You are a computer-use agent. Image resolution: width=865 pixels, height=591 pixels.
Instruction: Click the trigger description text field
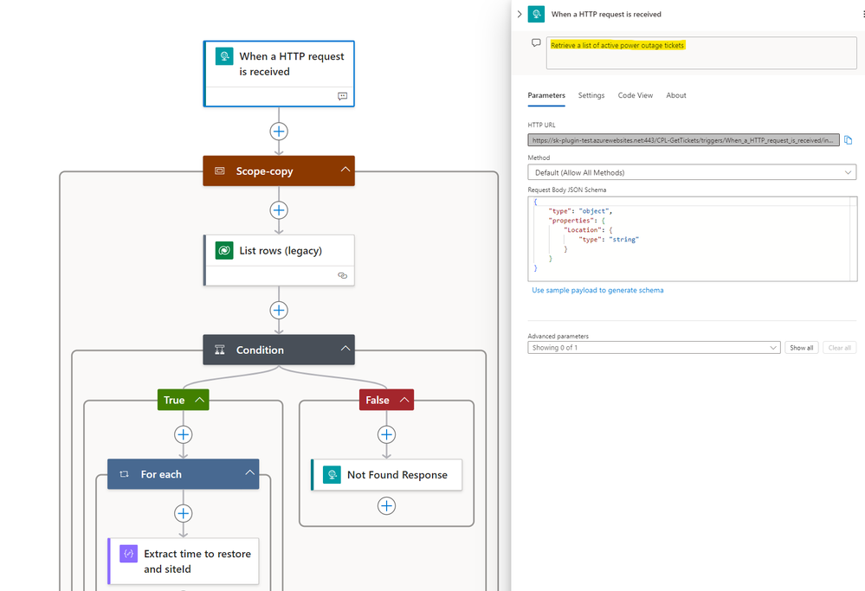point(701,53)
